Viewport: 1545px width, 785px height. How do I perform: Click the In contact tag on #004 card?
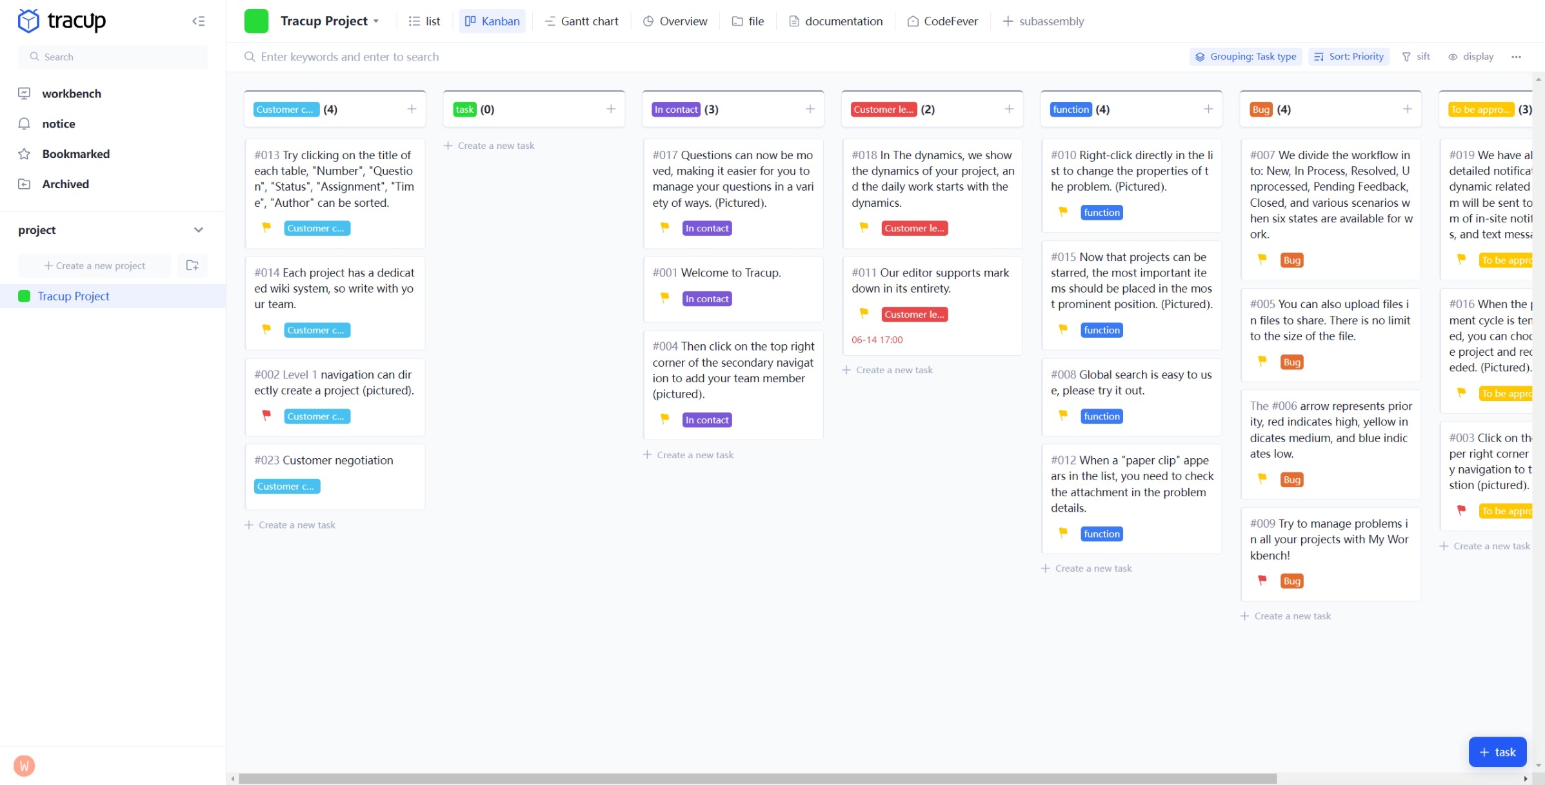point(707,420)
